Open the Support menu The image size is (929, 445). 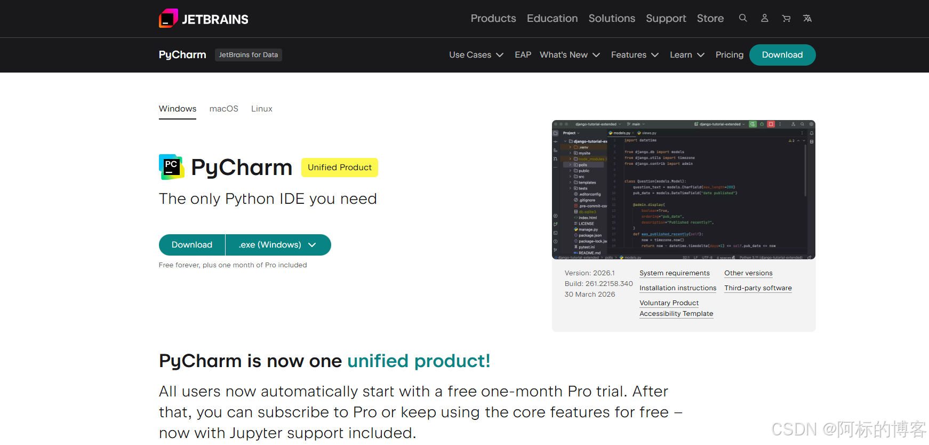666,18
